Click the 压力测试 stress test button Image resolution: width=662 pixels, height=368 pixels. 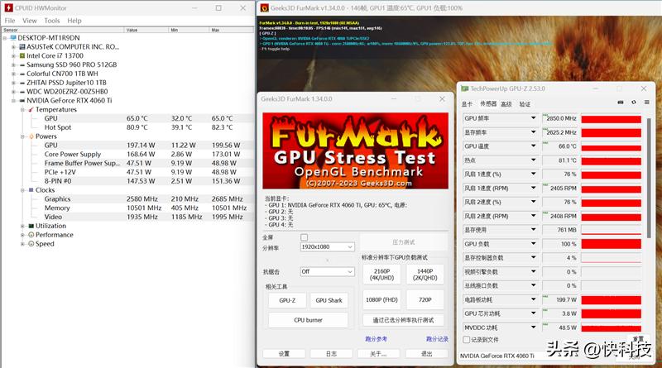tap(404, 242)
